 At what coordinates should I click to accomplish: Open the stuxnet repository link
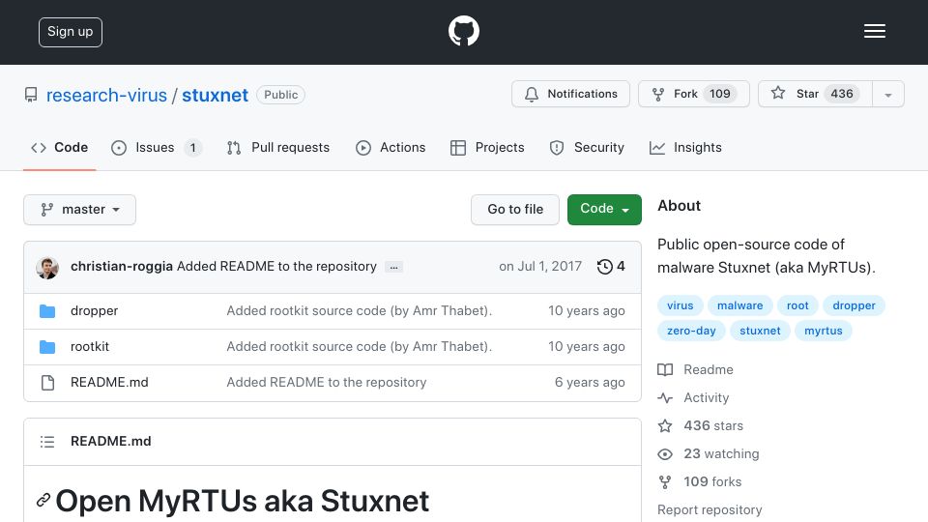tap(215, 96)
